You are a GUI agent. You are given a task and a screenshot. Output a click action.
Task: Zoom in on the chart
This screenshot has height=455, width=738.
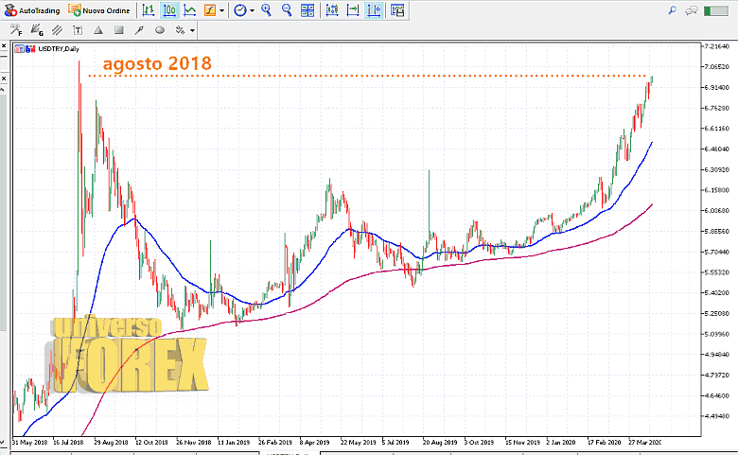(x=266, y=10)
